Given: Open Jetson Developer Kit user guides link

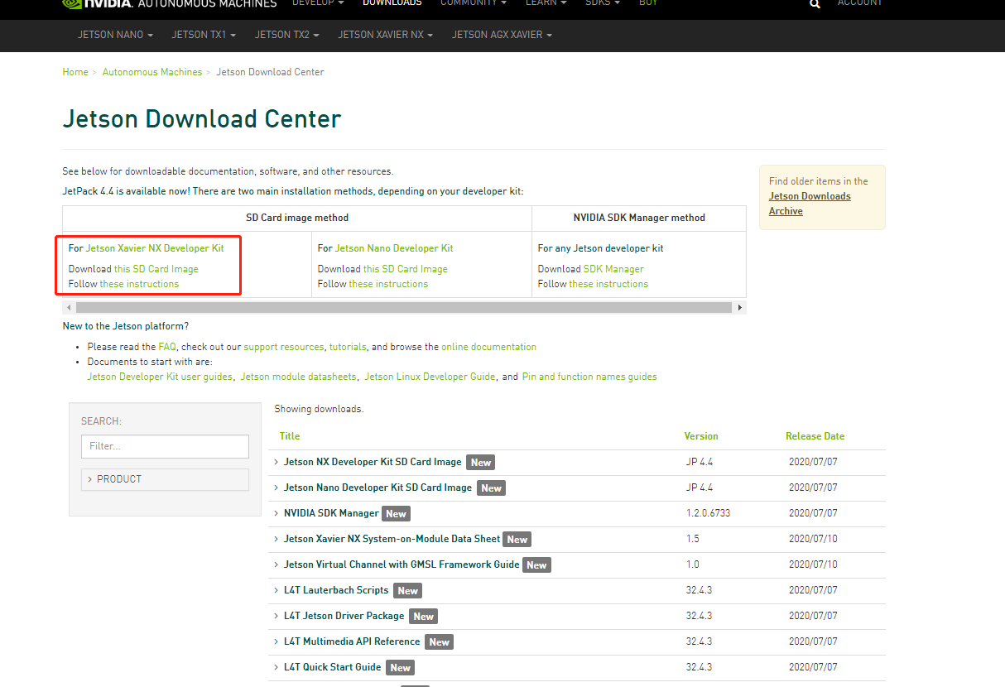Looking at the screenshot, I should (161, 377).
